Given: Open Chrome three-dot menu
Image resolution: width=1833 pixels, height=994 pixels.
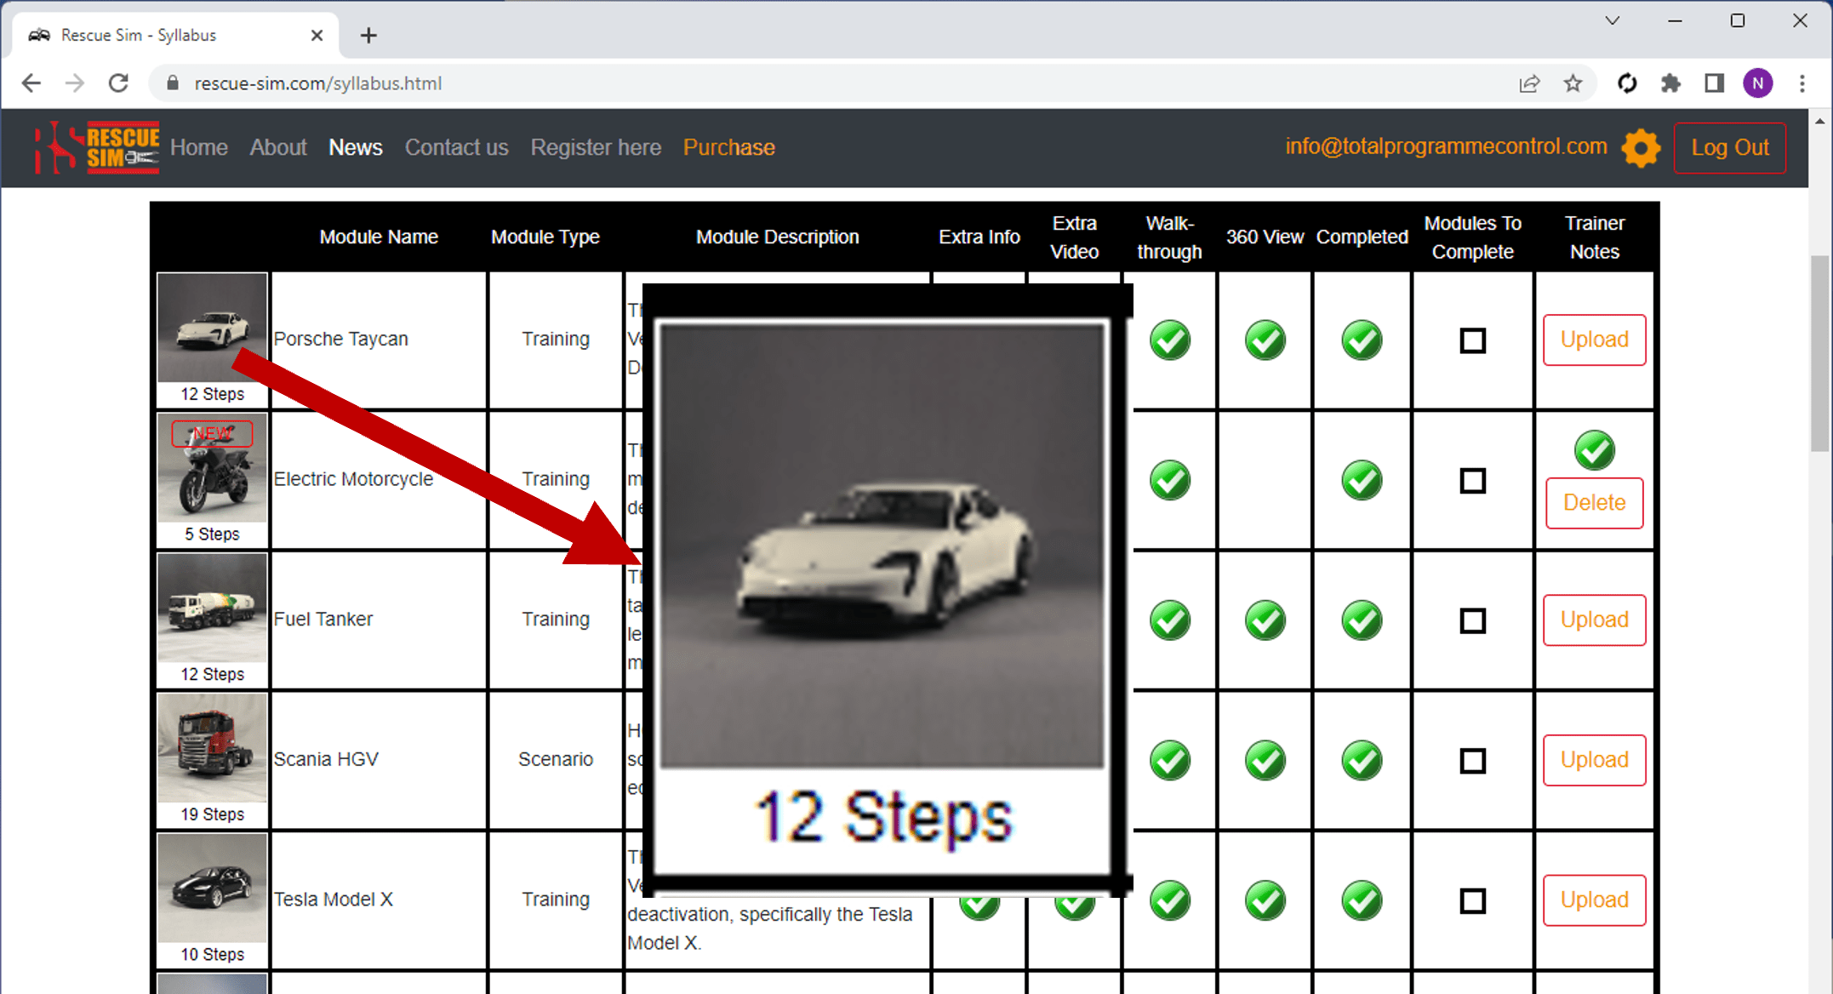Looking at the screenshot, I should click(x=1802, y=83).
